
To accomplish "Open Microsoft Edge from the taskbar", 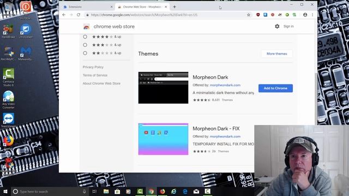I will pyautogui.click(x=185, y=191).
